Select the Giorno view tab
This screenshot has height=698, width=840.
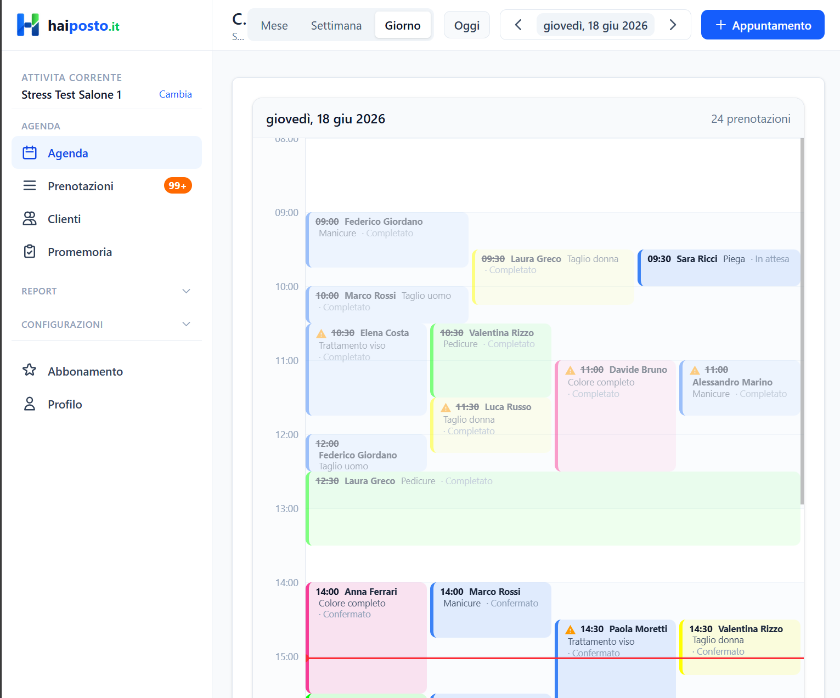coord(403,25)
